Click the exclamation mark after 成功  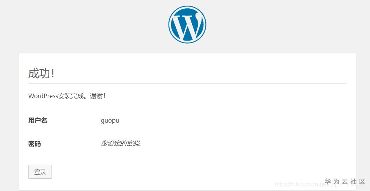tap(53, 73)
